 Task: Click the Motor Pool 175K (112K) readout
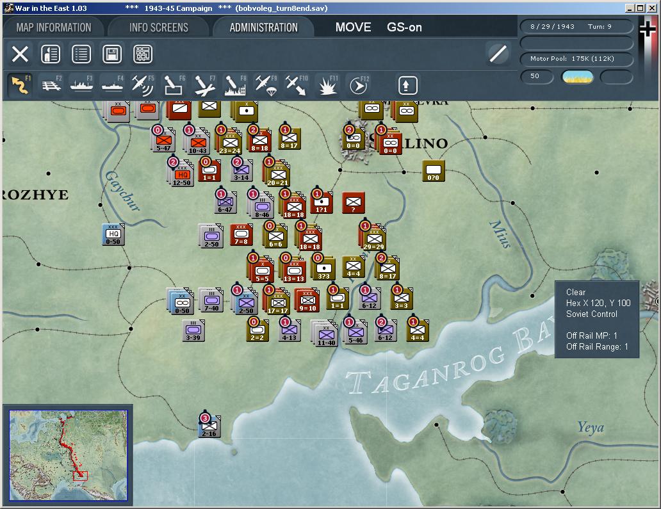coord(576,58)
